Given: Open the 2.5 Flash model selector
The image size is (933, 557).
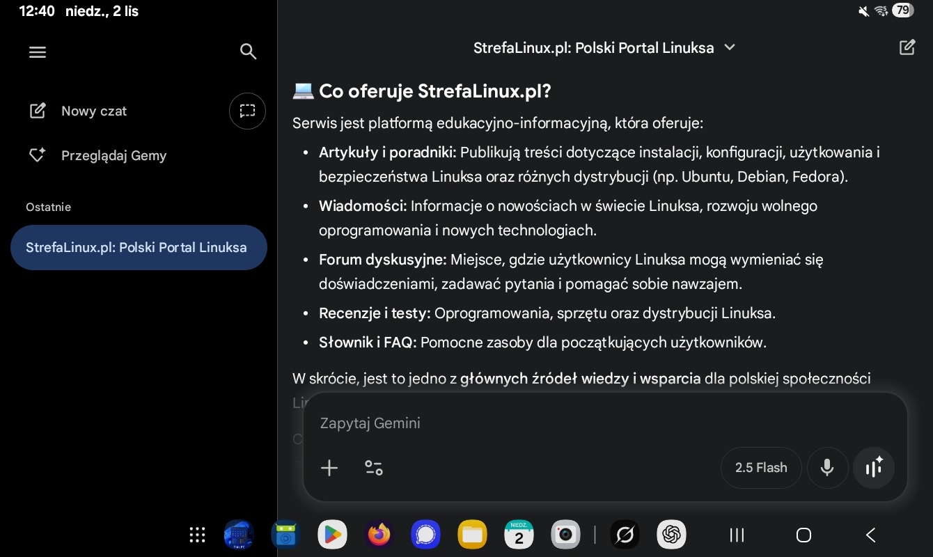Looking at the screenshot, I should pos(761,468).
